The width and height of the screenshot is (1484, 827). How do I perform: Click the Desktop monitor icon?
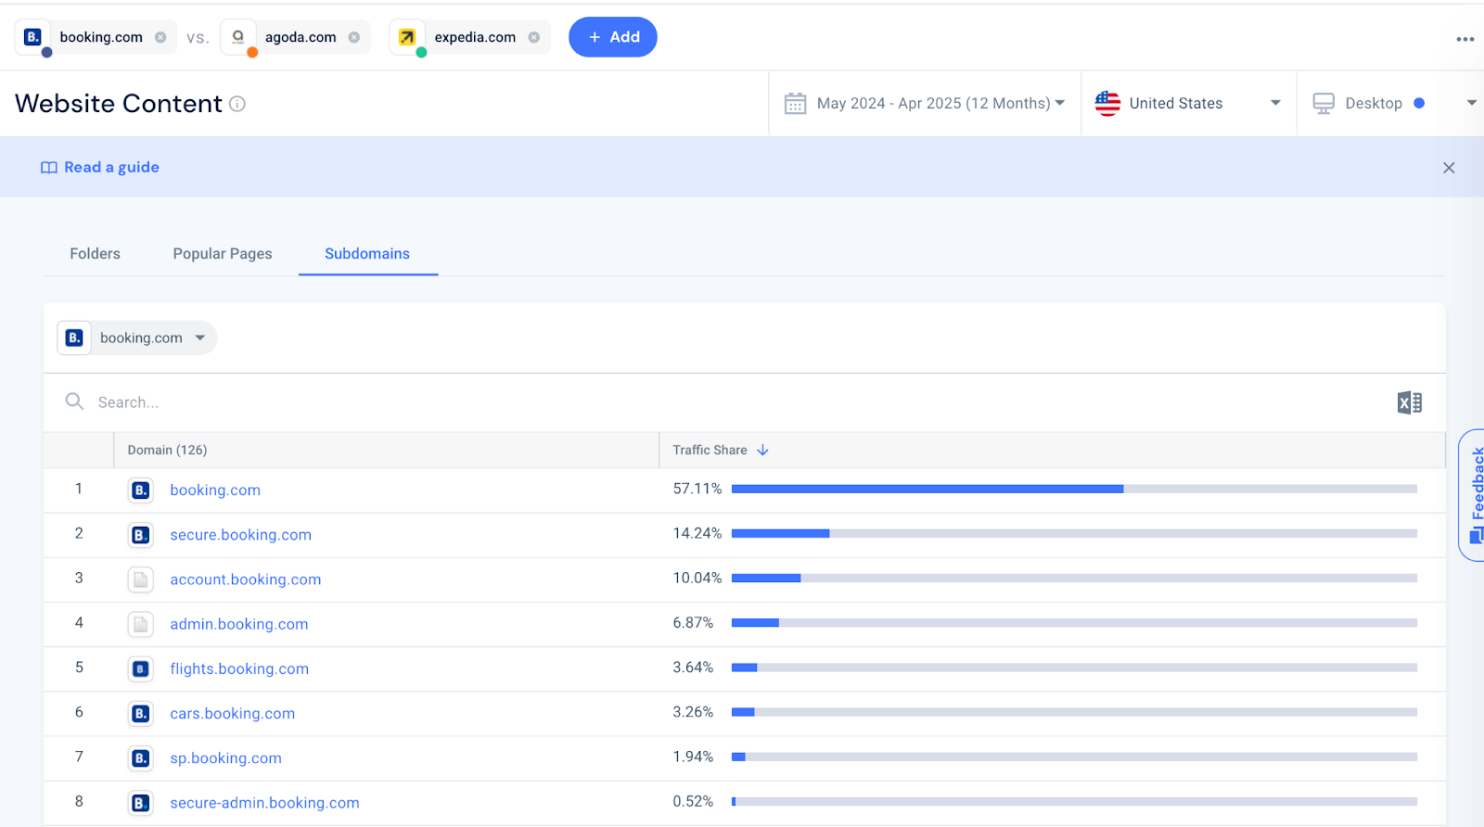1324,103
